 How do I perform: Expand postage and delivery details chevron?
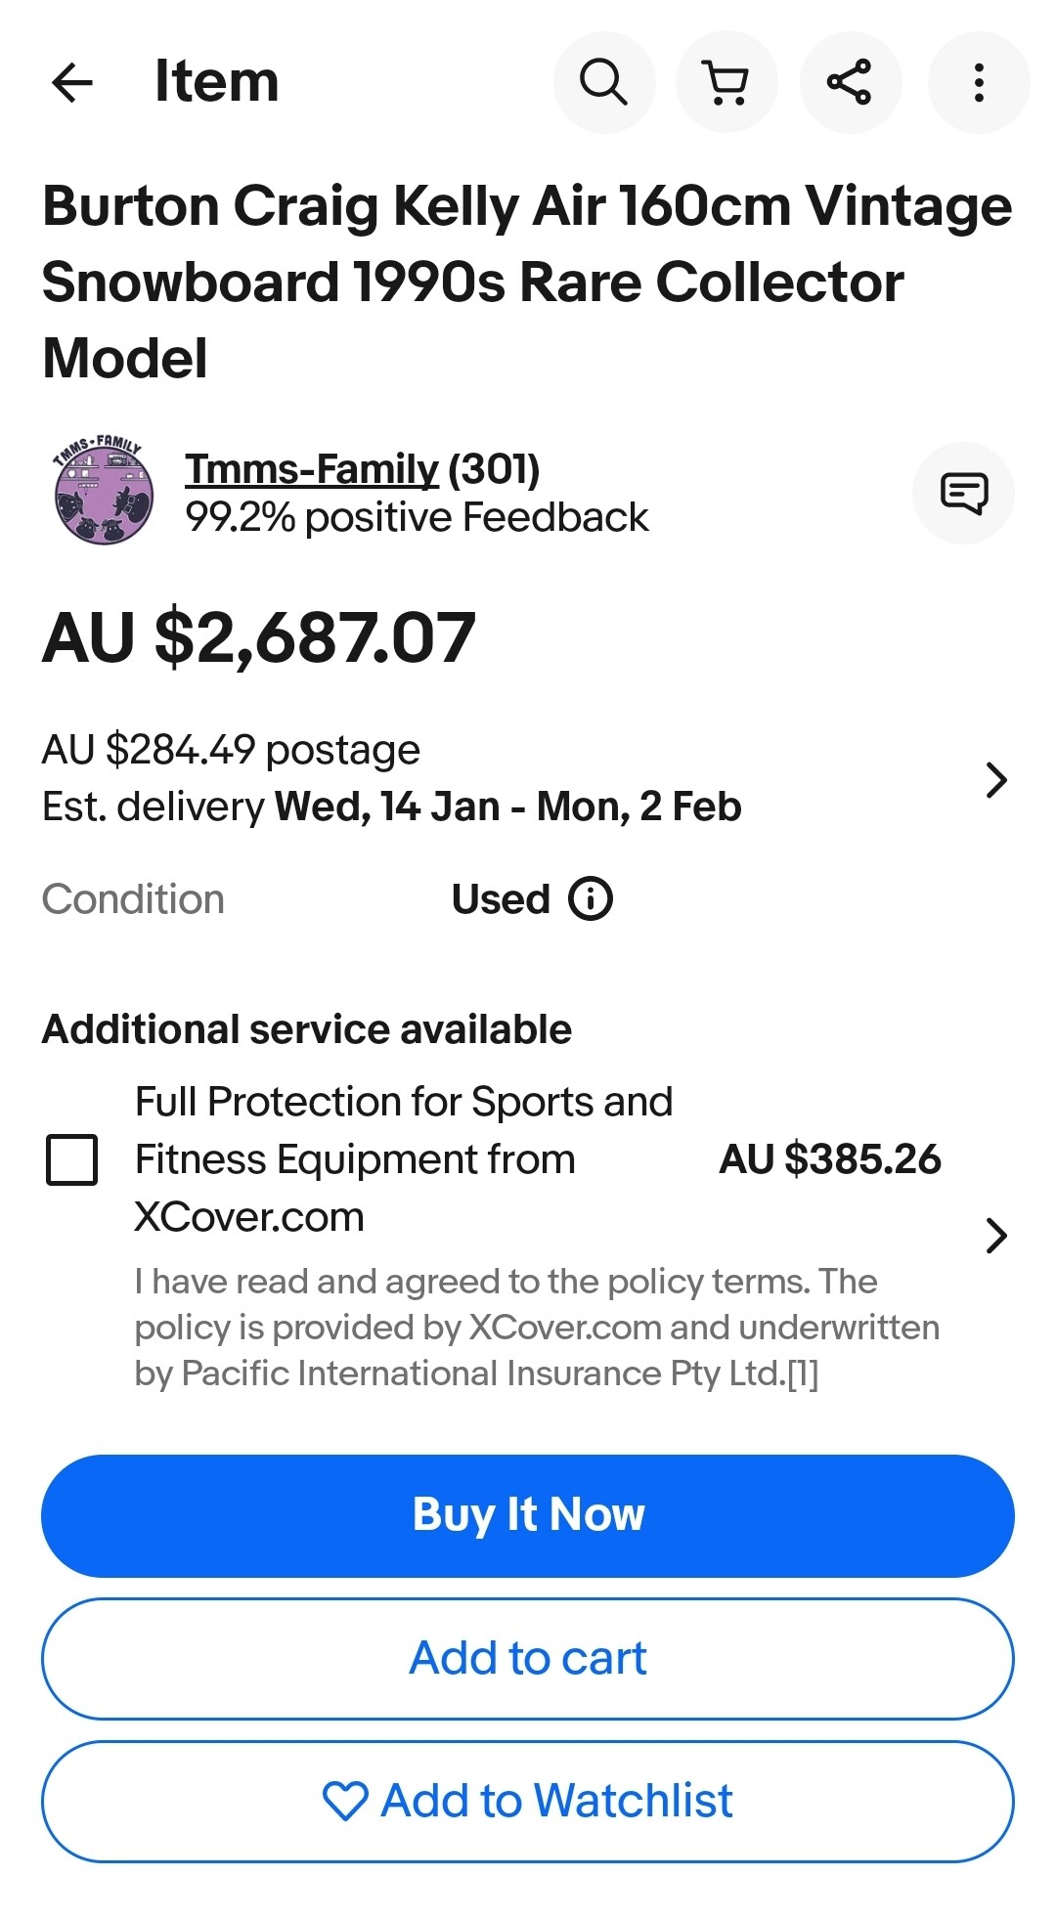995,779
